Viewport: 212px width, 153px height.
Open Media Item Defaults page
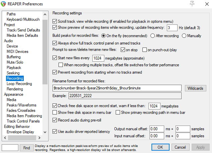click(x=22, y=35)
